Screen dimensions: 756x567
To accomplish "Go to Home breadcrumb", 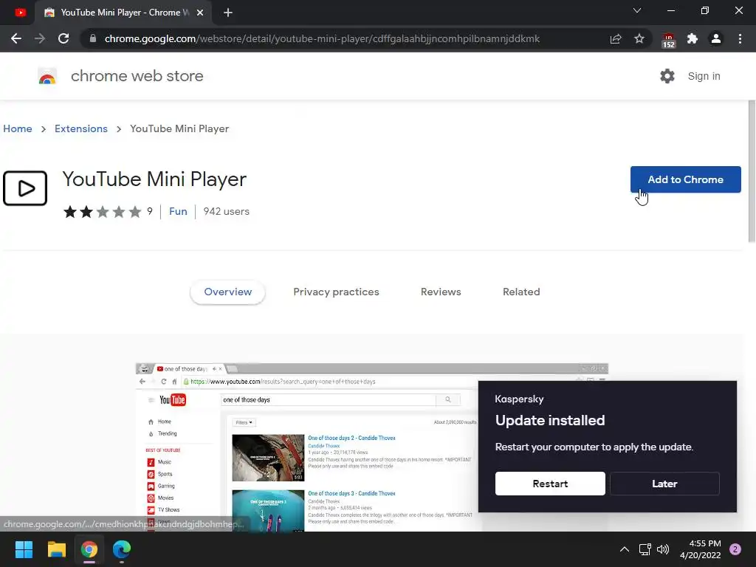I will (18, 128).
